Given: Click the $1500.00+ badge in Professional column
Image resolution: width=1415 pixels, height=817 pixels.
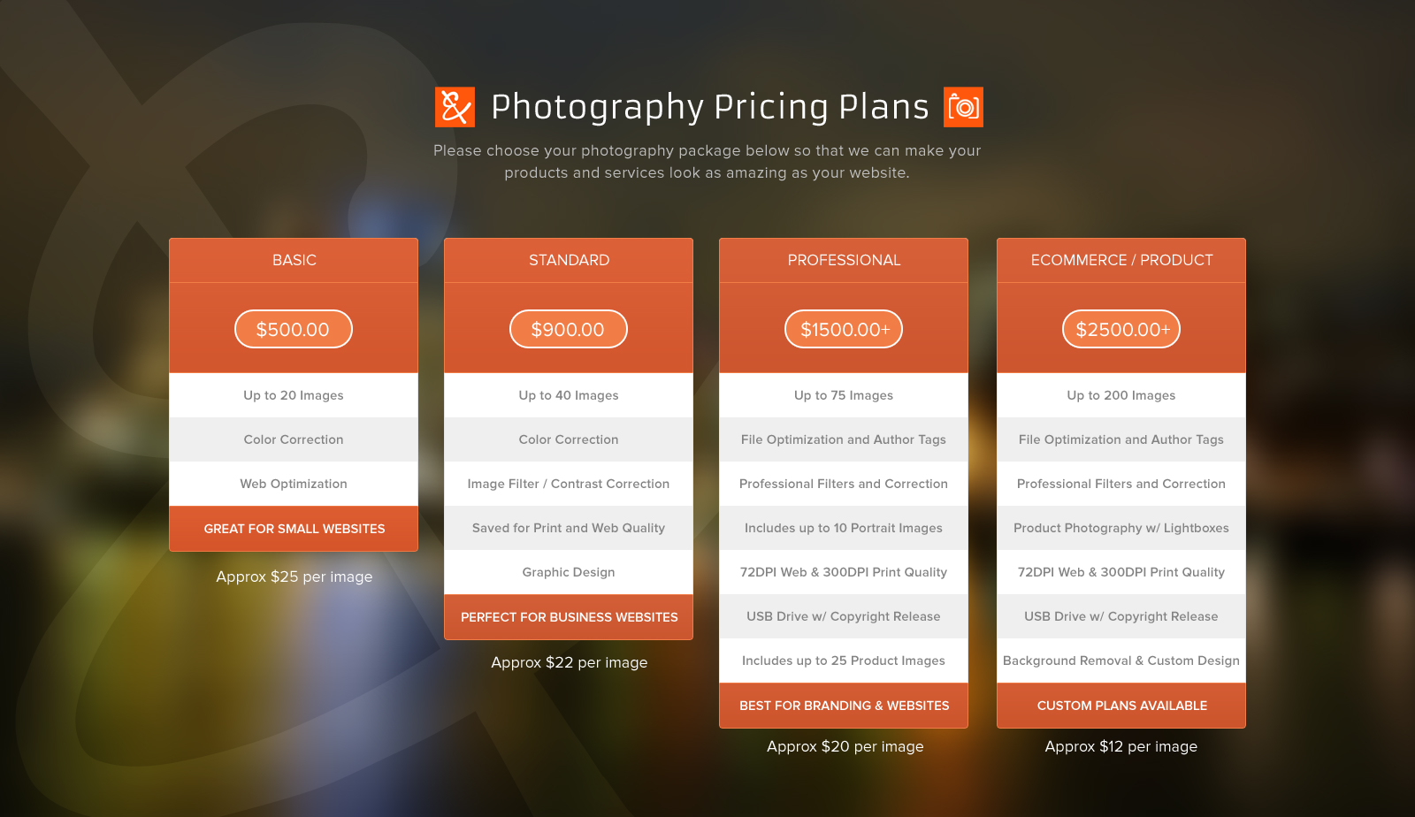Looking at the screenshot, I should click(x=844, y=328).
